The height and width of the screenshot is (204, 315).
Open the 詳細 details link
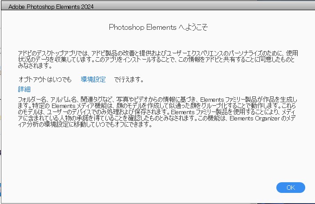(24, 89)
